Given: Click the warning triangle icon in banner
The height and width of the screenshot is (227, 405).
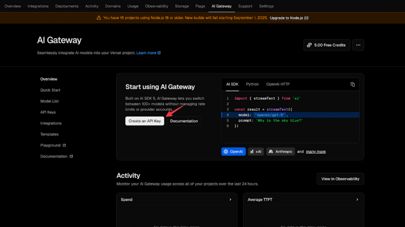Looking at the screenshot, I should click(98, 18).
